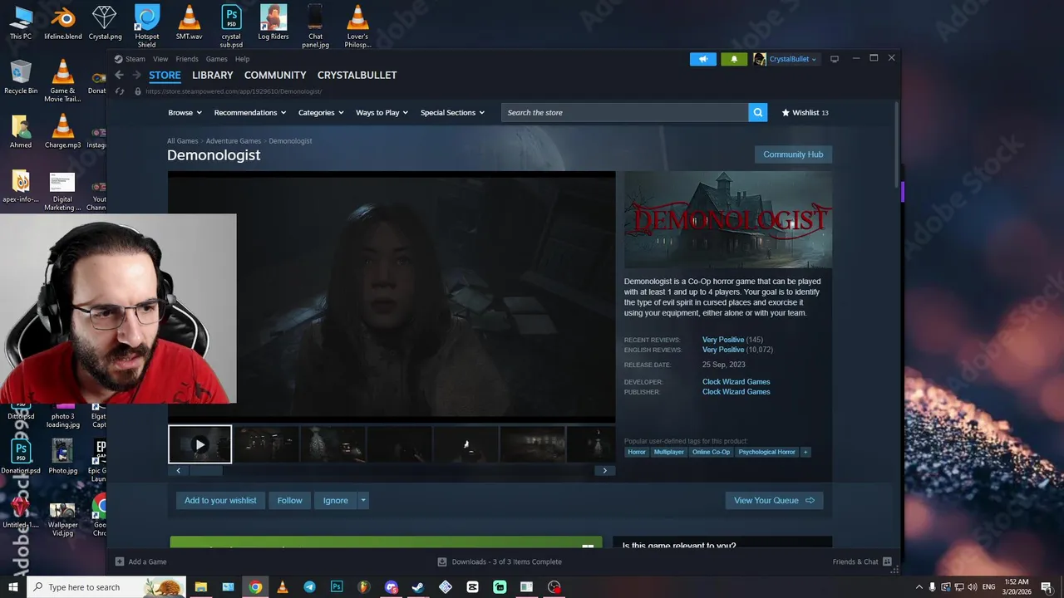Open the Recycle Bin on desktop
Viewport: 1064px width, 598px height.
pos(21,77)
